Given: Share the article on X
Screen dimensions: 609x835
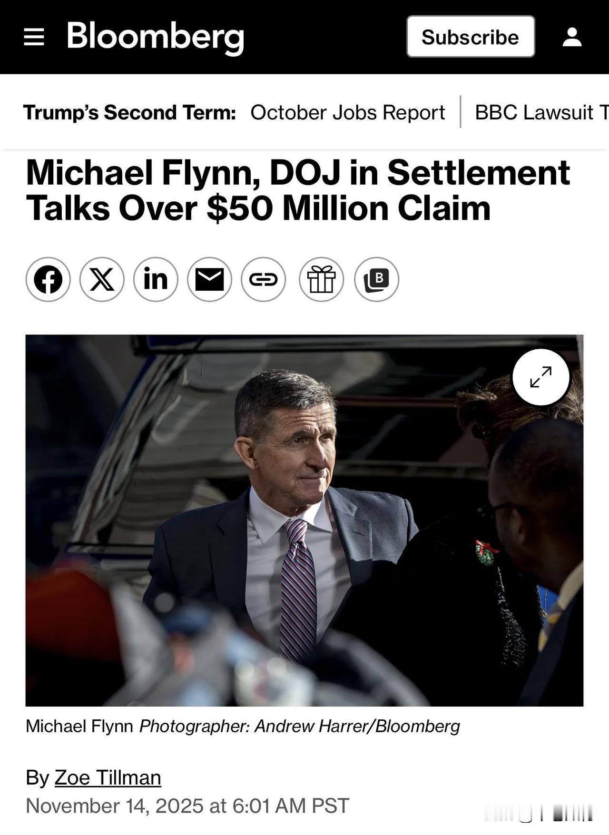Looking at the screenshot, I should [x=102, y=279].
